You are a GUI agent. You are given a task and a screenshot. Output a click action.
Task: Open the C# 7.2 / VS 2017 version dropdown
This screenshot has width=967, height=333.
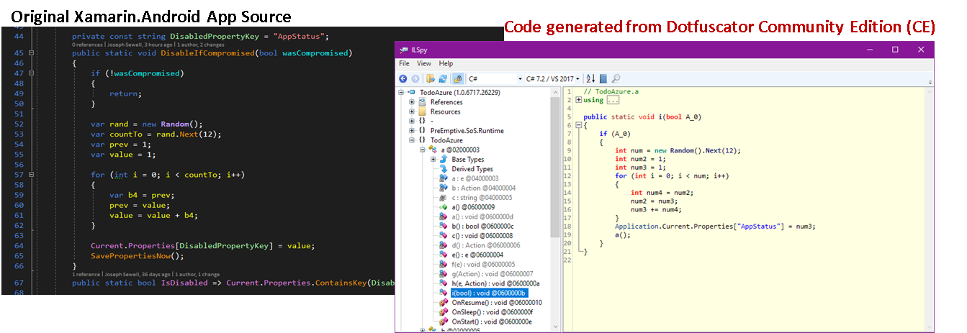point(553,78)
